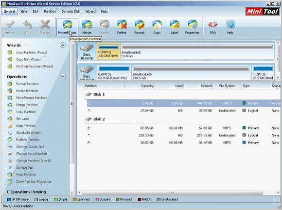
Task: Sort by the Partition column header
Action: click(105, 86)
